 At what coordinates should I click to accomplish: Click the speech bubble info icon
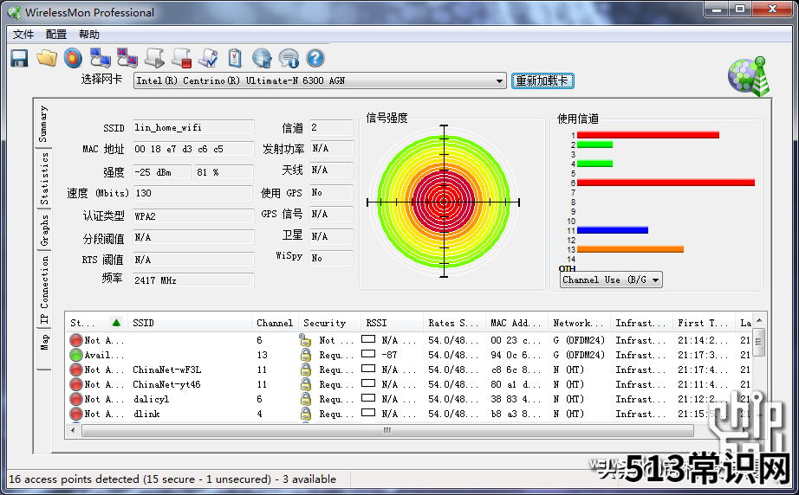pos(289,59)
